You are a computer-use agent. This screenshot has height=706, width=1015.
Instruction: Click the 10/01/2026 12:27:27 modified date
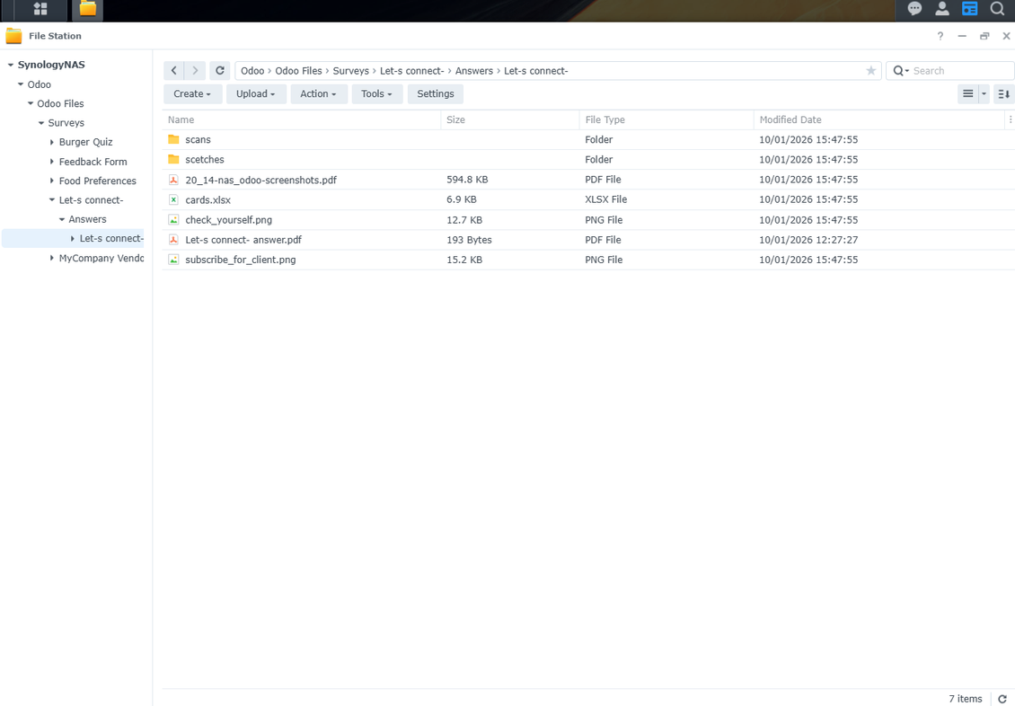pyautogui.click(x=808, y=240)
